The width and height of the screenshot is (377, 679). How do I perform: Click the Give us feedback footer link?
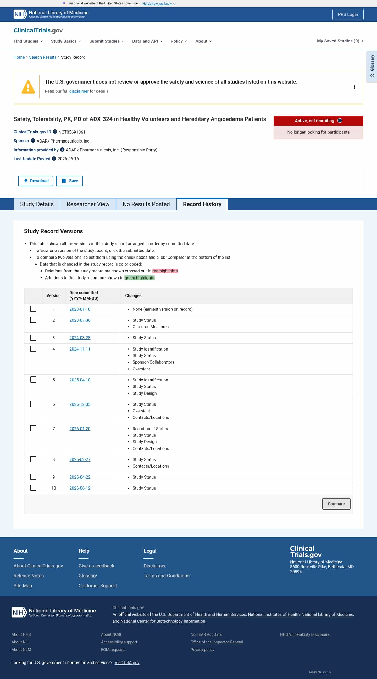tap(96, 566)
